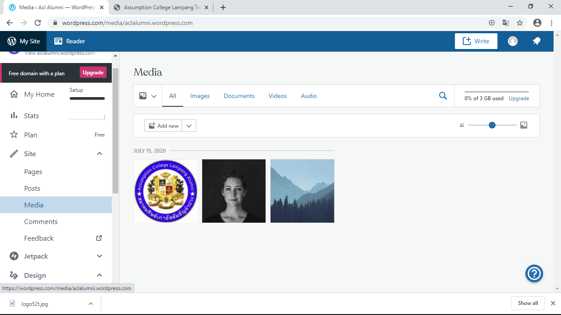Screen dimensions: 561x315
Task: Collapse the Design sidebar section
Action: [99, 275]
